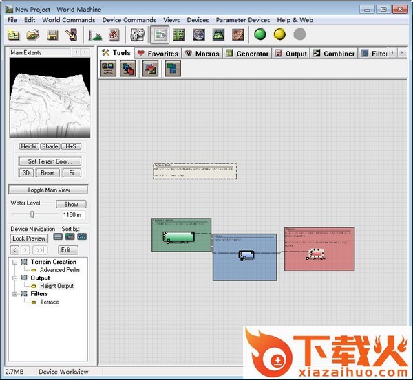Screen dimensions: 413x380
Task: Open Help & Web menu
Action: coord(295,20)
